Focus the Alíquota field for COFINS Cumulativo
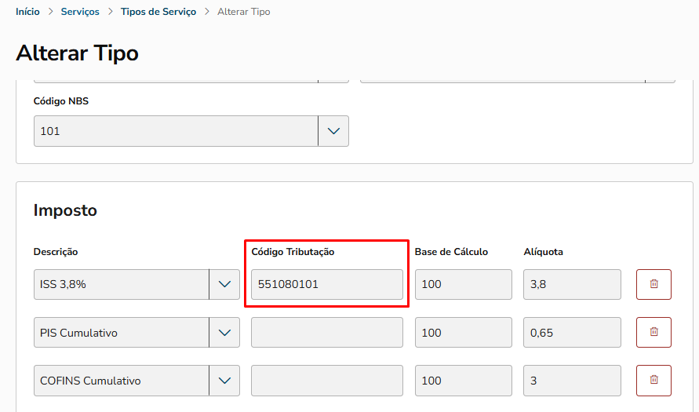Image resolution: width=699 pixels, height=412 pixels. pos(572,380)
